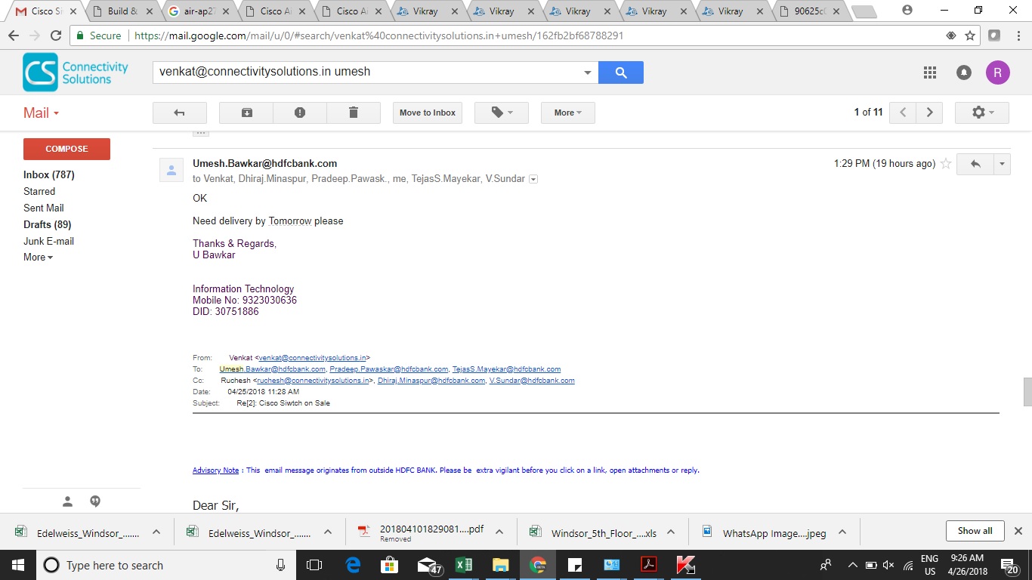
Task: Show recipient details dropdown arrow
Action: point(533,179)
